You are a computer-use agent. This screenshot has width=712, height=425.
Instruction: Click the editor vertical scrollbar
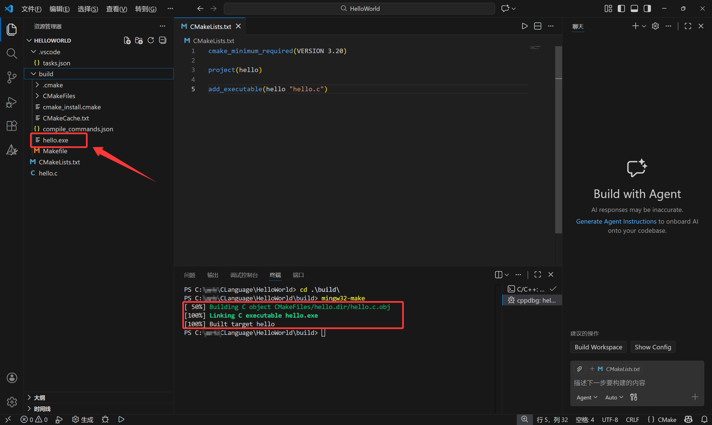click(558, 140)
